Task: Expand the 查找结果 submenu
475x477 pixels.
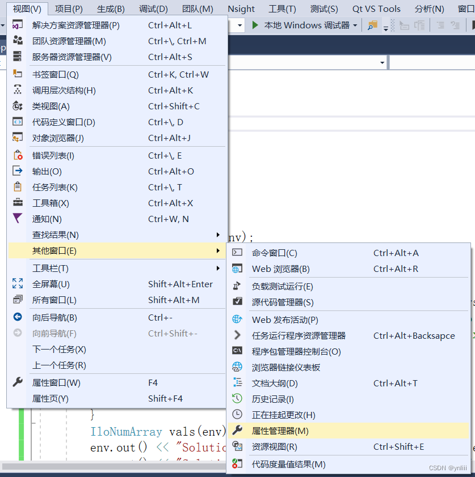Action: pos(218,235)
